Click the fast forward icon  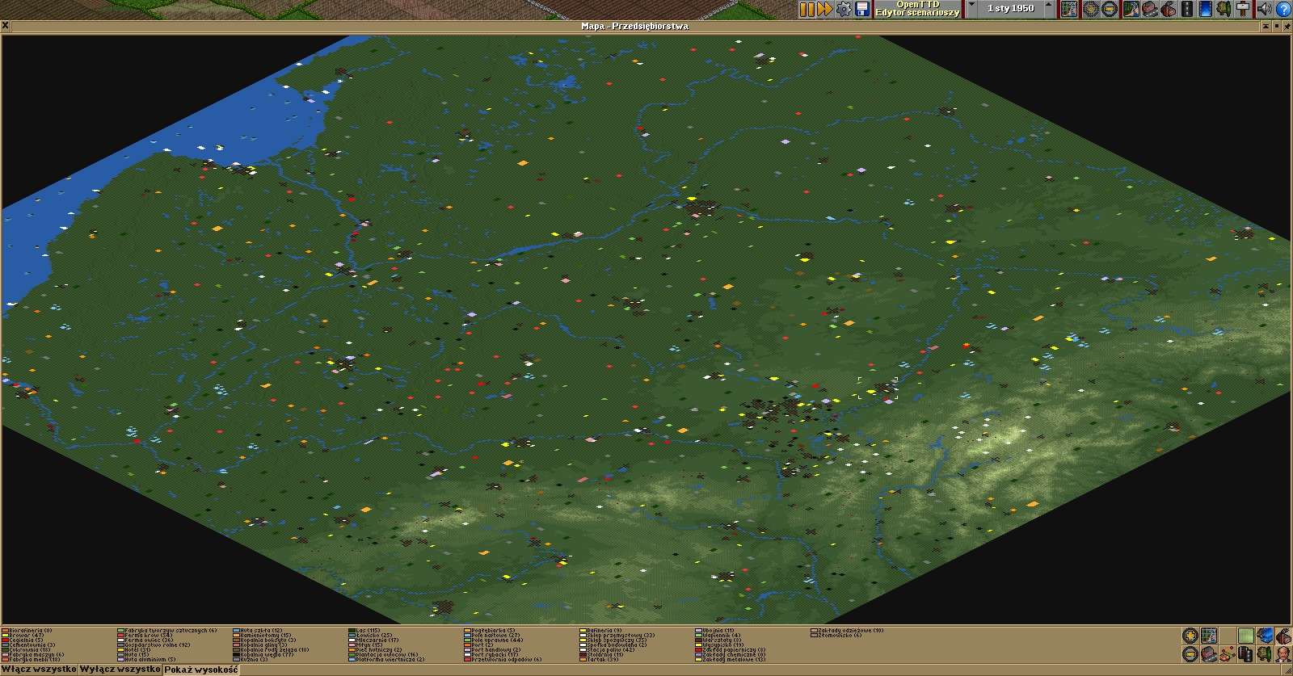tap(825, 9)
